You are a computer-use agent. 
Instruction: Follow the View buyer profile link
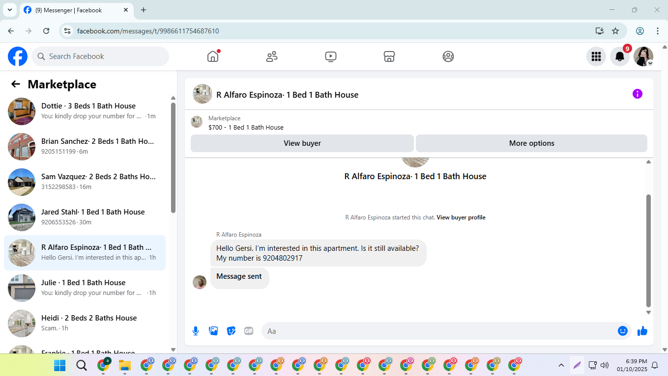tap(461, 217)
